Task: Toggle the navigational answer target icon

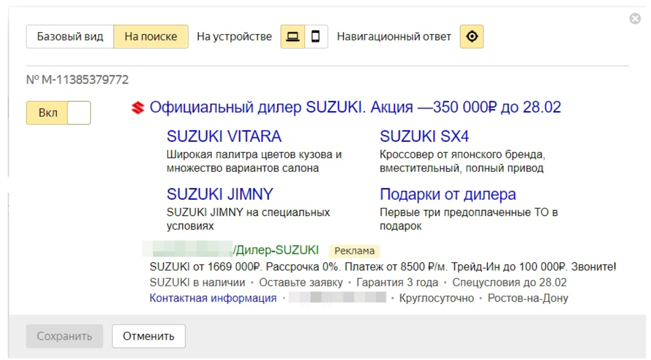Action: click(471, 37)
